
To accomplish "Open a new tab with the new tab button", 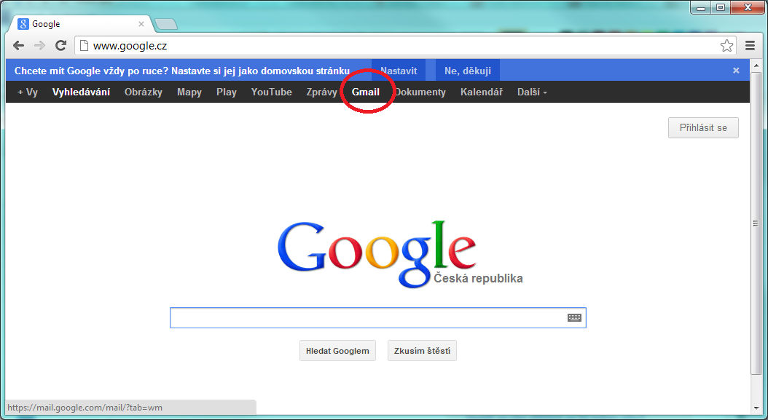I will [165, 24].
